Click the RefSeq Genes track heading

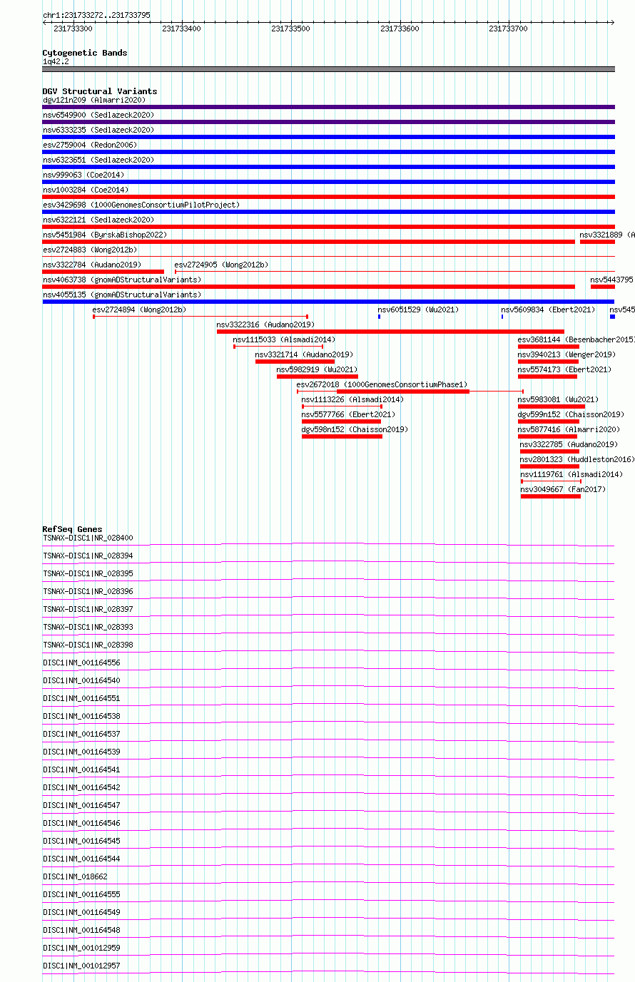tap(73, 529)
